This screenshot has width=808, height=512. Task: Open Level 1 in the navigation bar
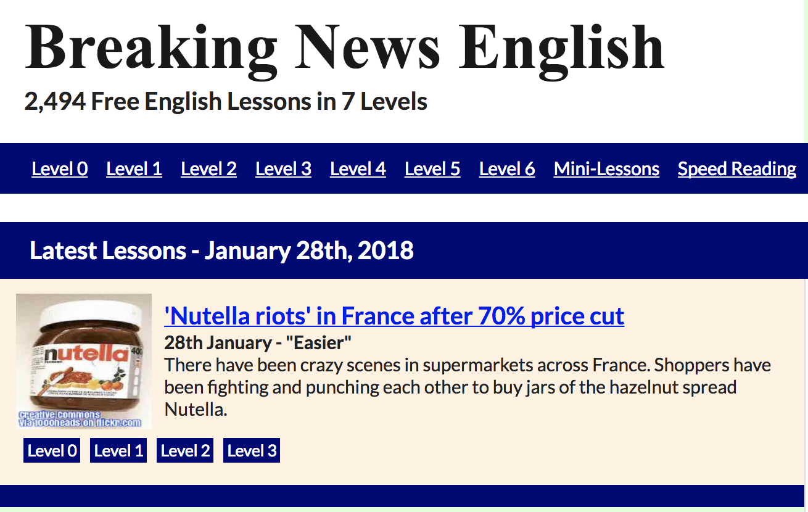tap(134, 169)
